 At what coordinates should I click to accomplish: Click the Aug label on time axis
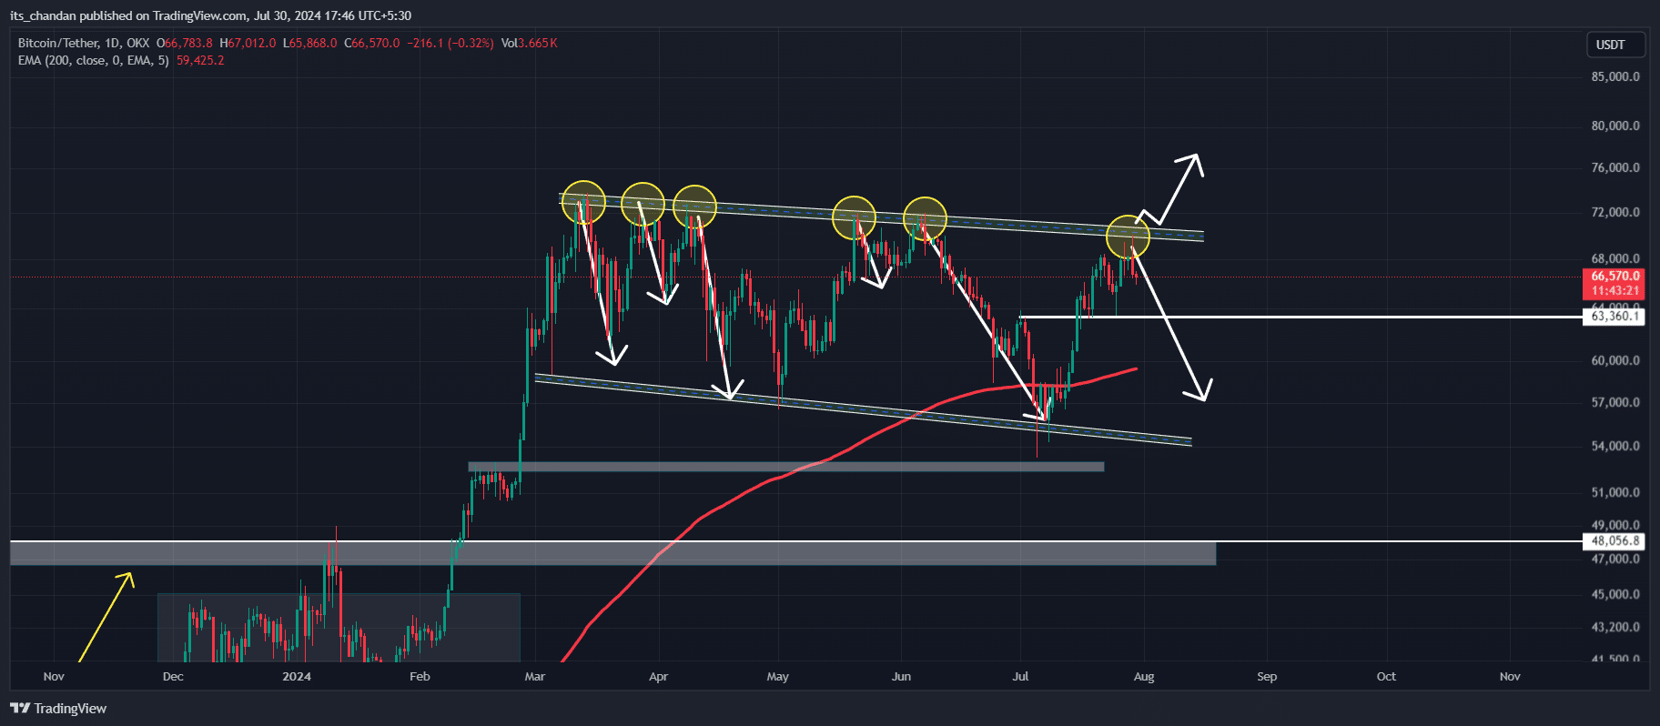point(1144,676)
